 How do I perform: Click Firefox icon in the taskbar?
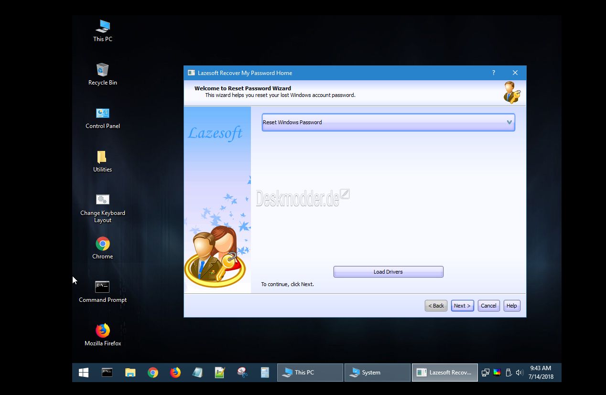[175, 373]
